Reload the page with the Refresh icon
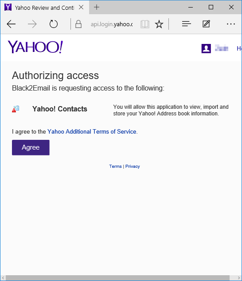This screenshot has height=281, width=242. 53,24
